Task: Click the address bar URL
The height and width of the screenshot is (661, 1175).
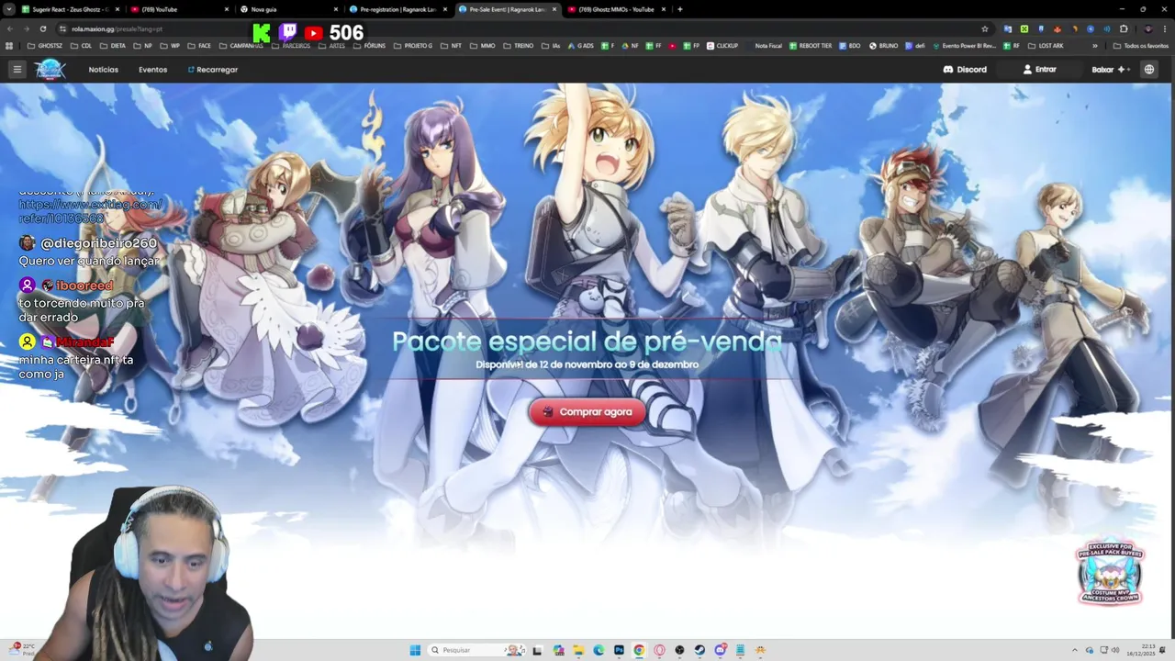Action: 117,28
